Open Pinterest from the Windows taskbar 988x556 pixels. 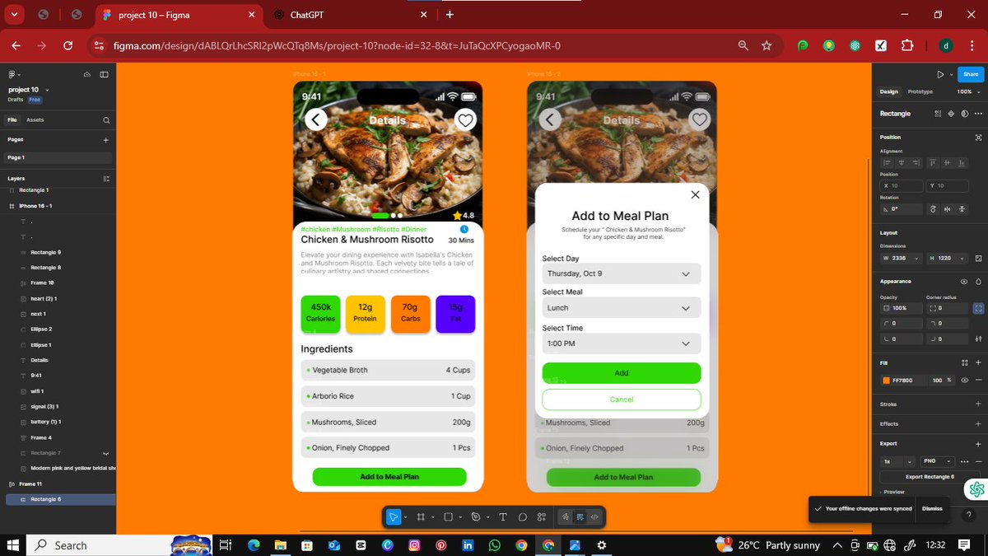[x=441, y=545]
